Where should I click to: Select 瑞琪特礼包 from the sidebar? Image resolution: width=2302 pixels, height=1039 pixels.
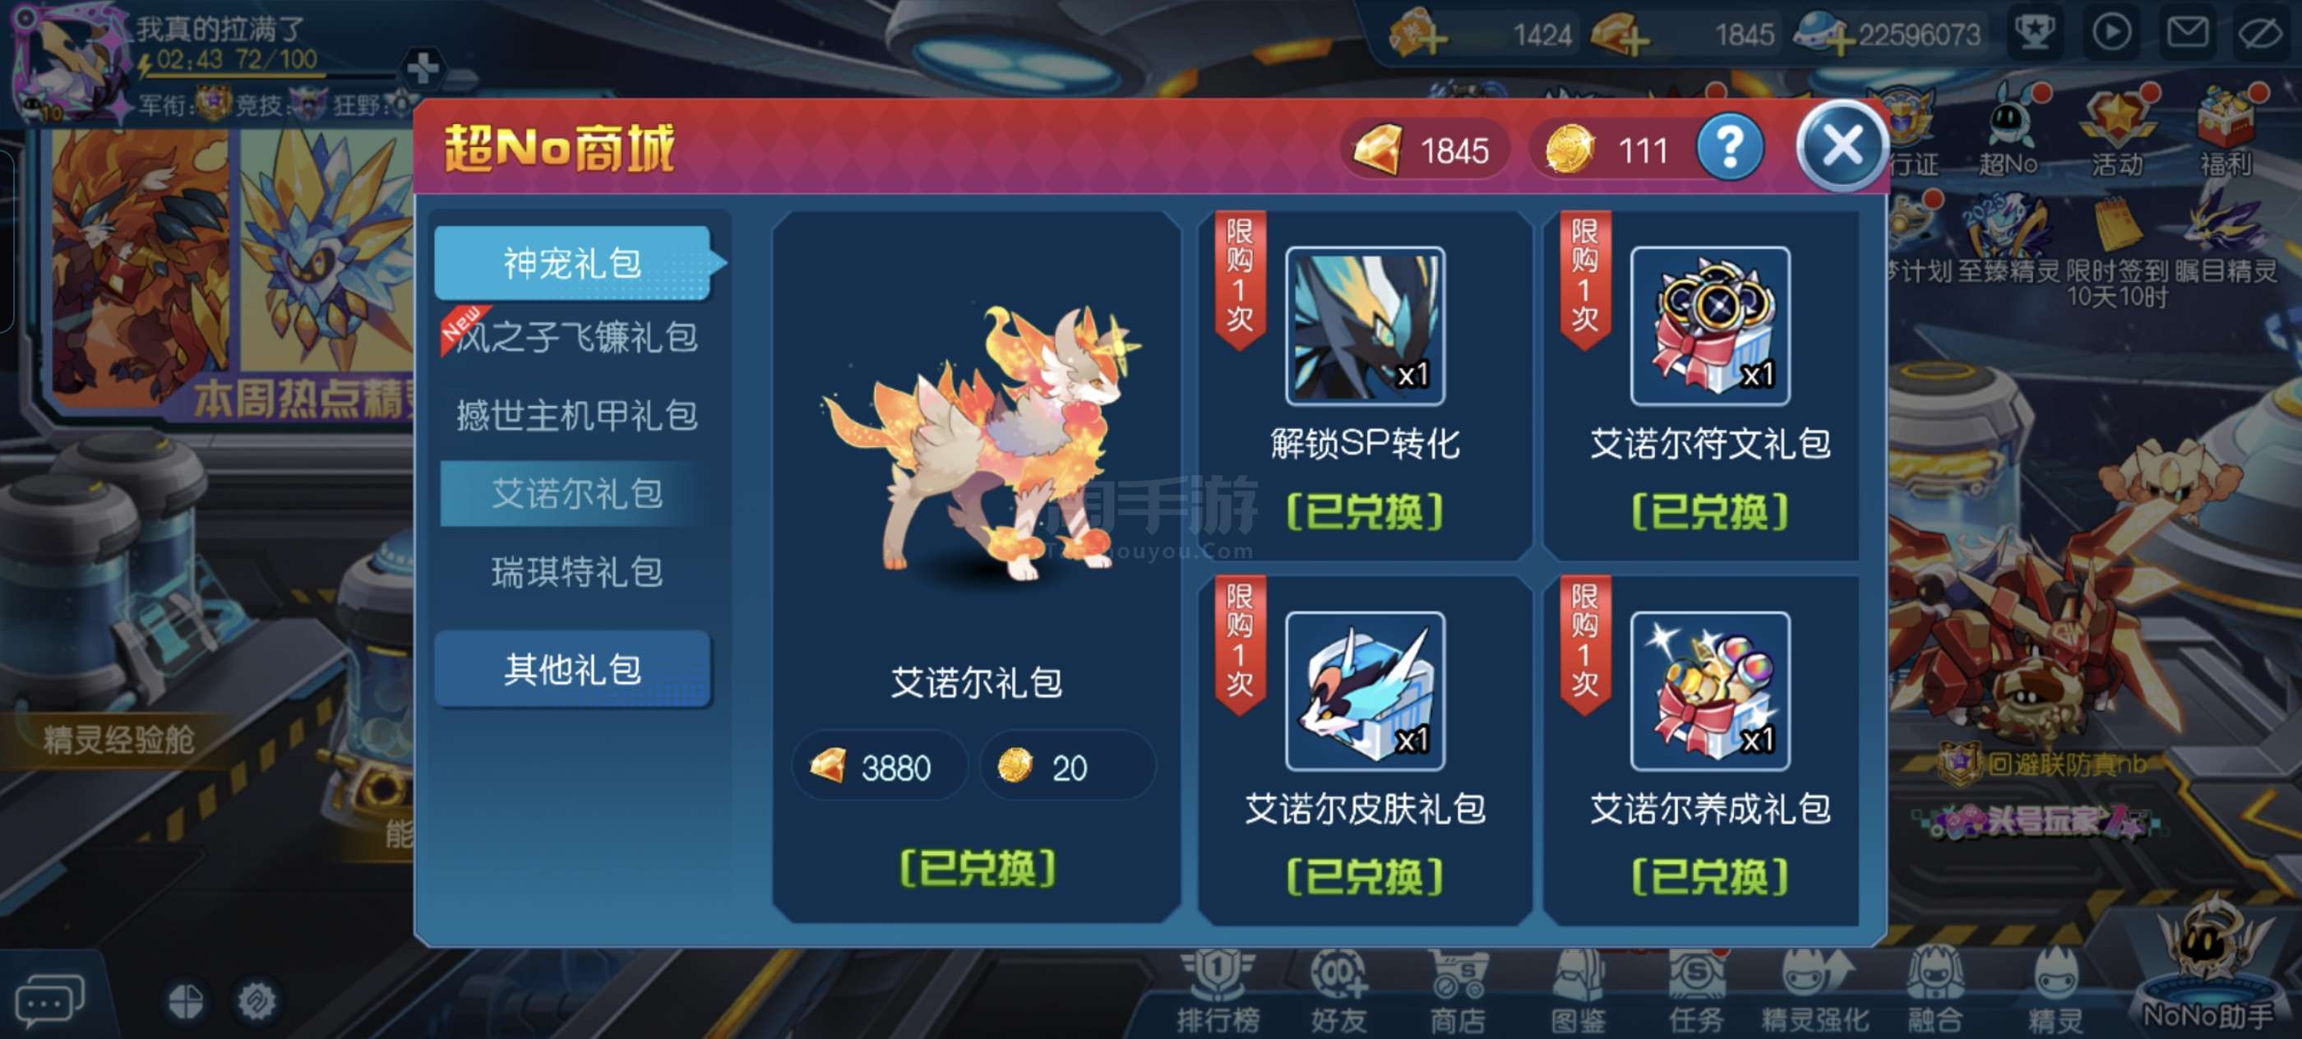[576, 572]
